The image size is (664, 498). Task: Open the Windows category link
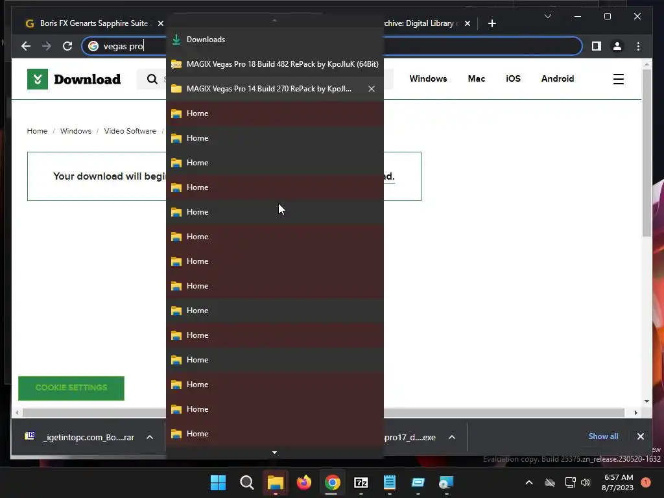coord(428,78)
